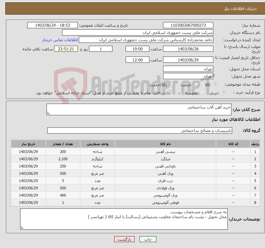Click the price validity time 12:00
This screenshot has height=248, width=265.
point(137,60)
